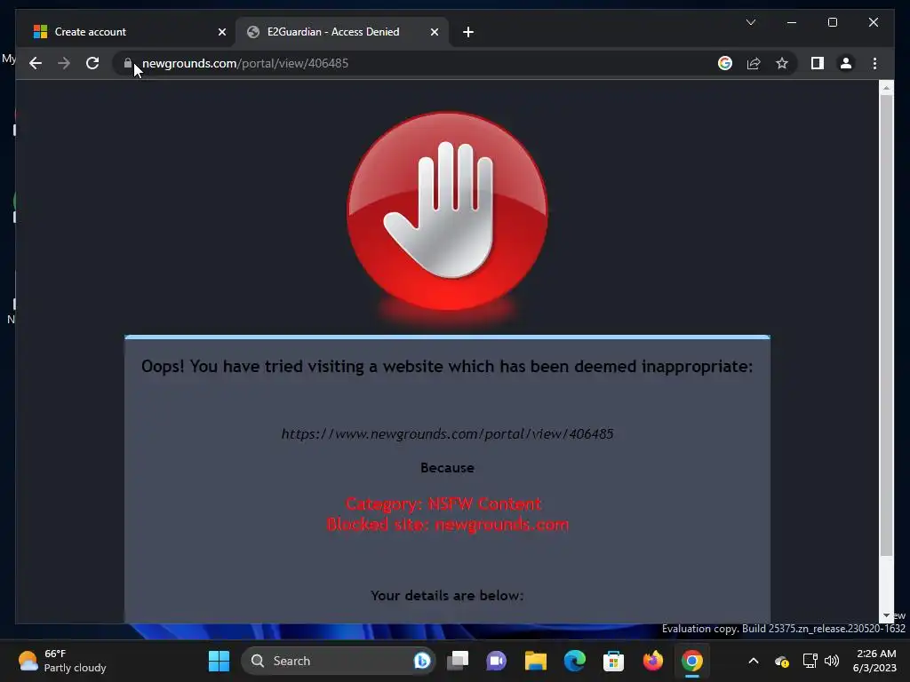Open a new tab with plus button
Image resolution: width=910 pixels, height=682 pixels.
tap(468, 32)
